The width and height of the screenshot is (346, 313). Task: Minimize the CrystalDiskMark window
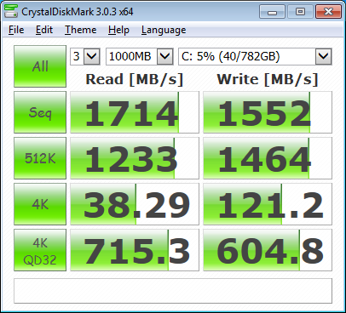point(272,12)
